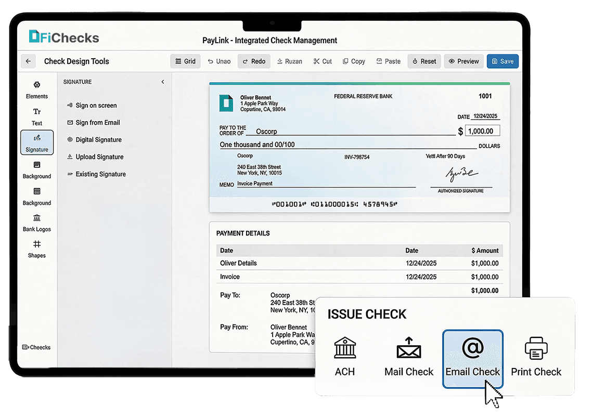This screenshot has width=592, height=419.
Task: Go back using the arrow button
Action: click(28, 61)
